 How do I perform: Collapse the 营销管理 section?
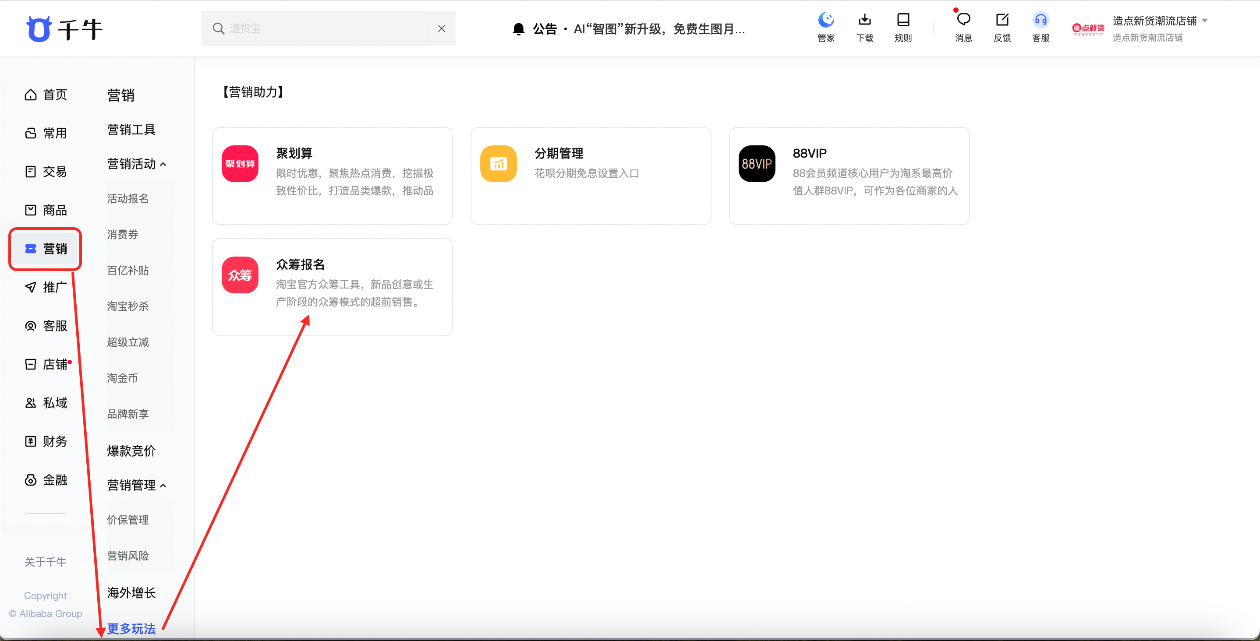click(164, 485)
